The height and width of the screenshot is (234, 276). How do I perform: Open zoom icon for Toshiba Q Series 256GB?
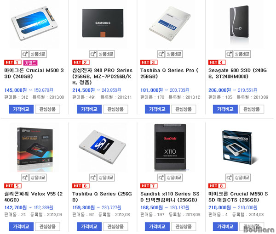point(93,178)
